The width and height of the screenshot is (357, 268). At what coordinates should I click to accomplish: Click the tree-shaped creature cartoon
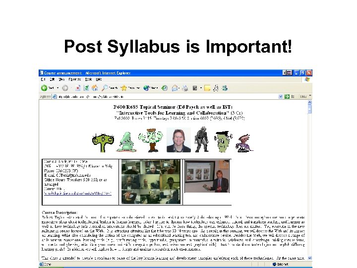(151, 140)
